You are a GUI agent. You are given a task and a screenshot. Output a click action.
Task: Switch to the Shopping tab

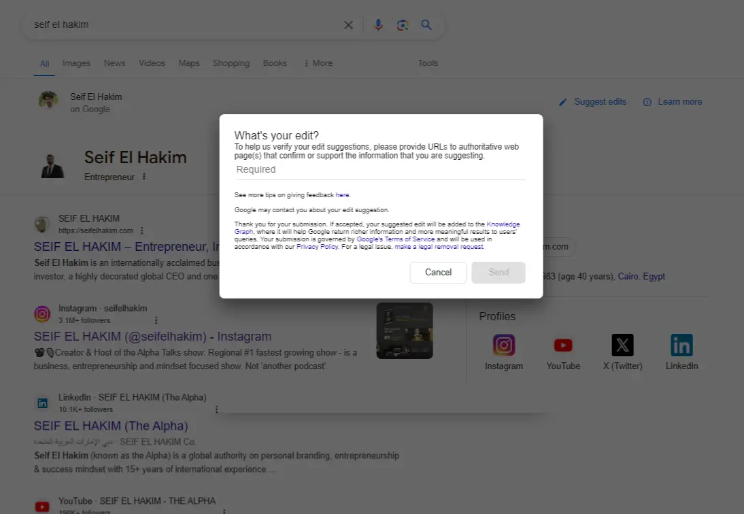point(231,63)
